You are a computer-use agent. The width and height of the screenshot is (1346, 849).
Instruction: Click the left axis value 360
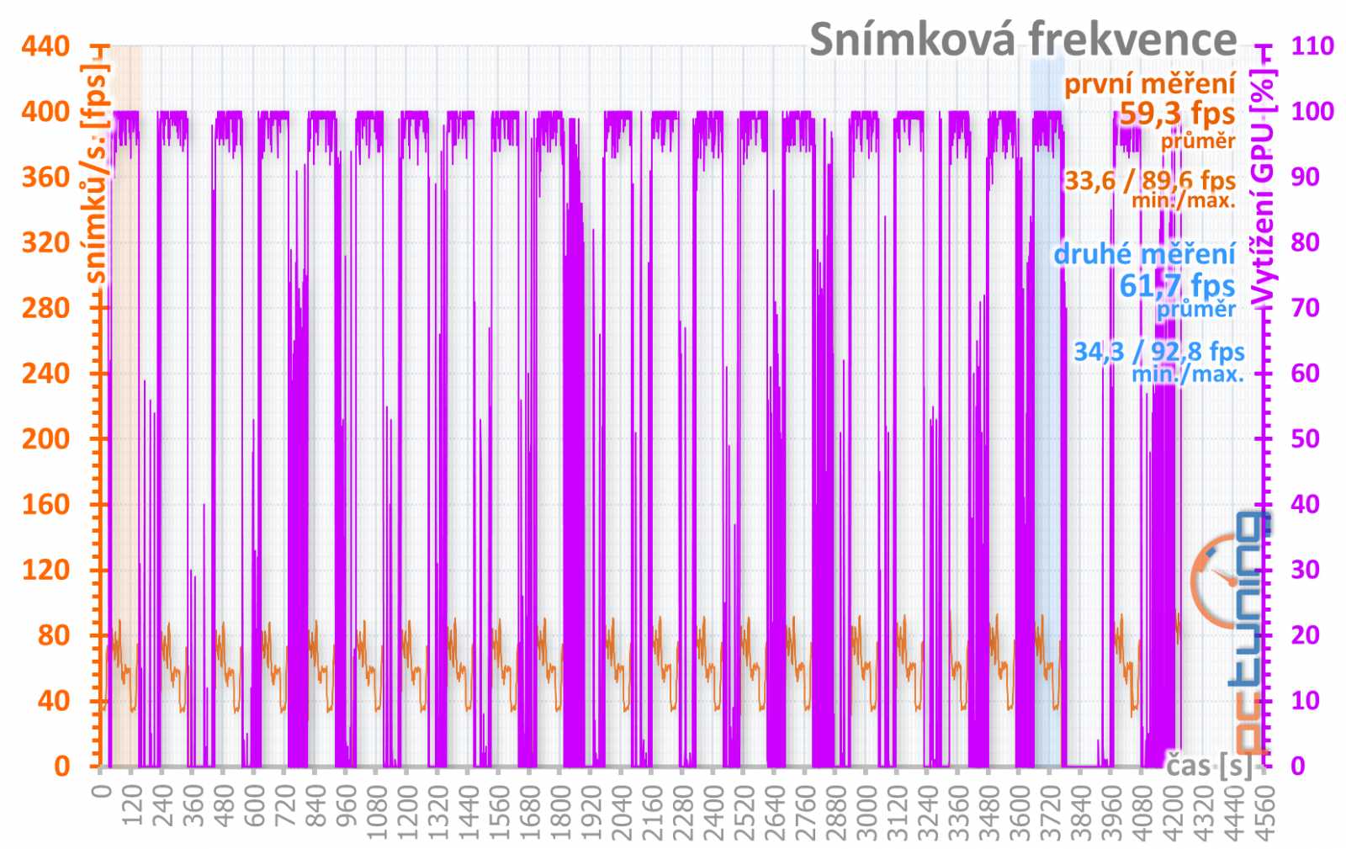45,177
